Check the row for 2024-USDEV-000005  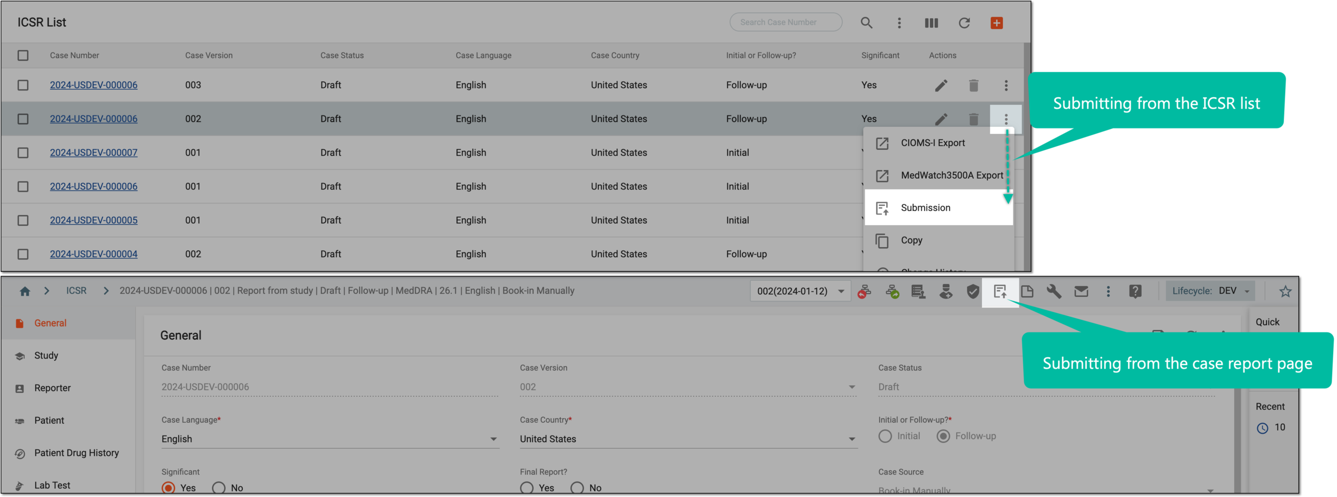click(23, 220)
